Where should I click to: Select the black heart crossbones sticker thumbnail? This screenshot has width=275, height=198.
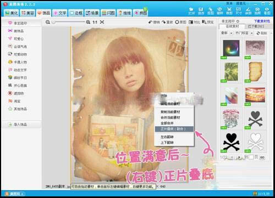click(231, 142)
